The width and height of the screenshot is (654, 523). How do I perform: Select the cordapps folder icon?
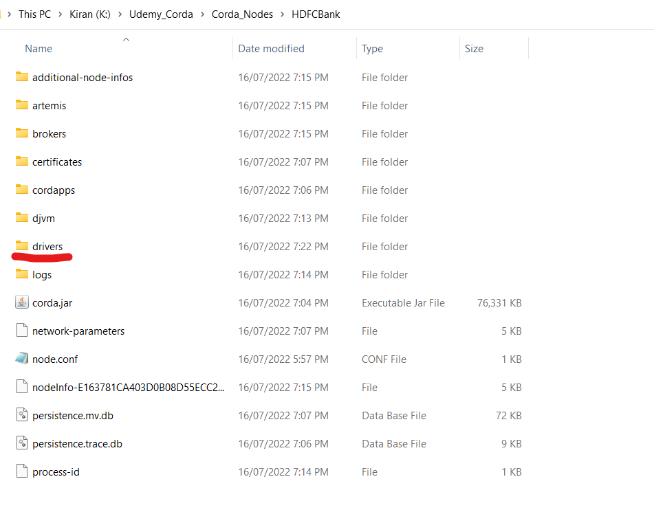click(x=22, y=190)
